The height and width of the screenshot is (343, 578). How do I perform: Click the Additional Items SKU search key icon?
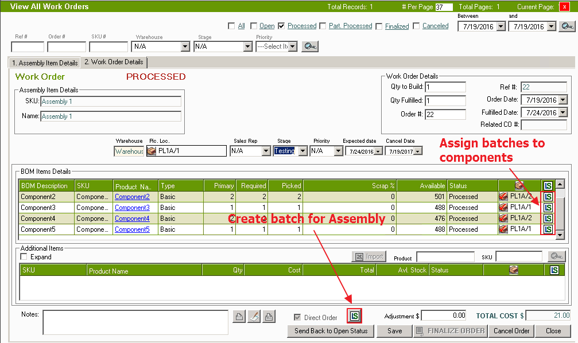[556, 257]
